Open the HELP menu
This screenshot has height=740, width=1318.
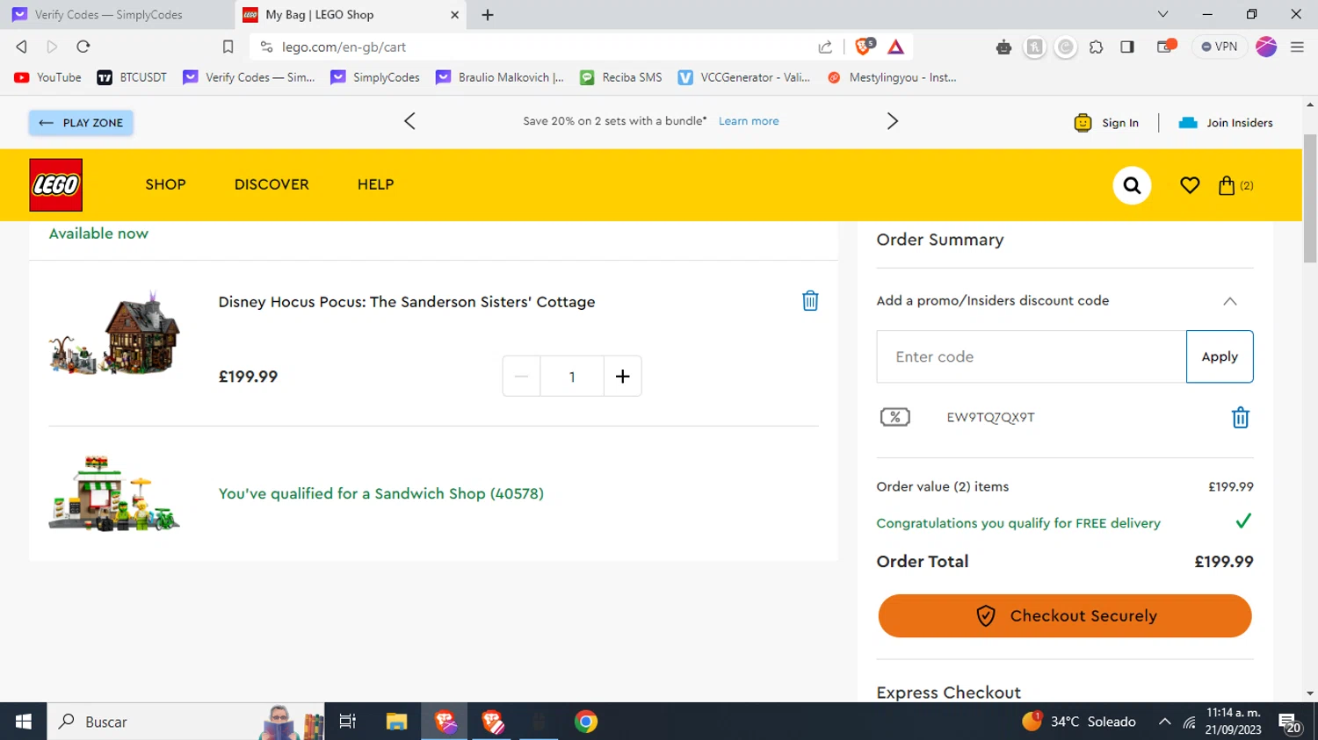(375, 184)
